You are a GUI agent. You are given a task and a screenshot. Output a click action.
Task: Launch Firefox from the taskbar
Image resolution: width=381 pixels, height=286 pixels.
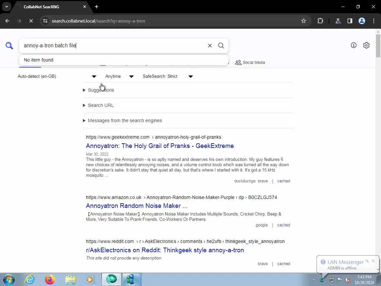tap(50, 279)
